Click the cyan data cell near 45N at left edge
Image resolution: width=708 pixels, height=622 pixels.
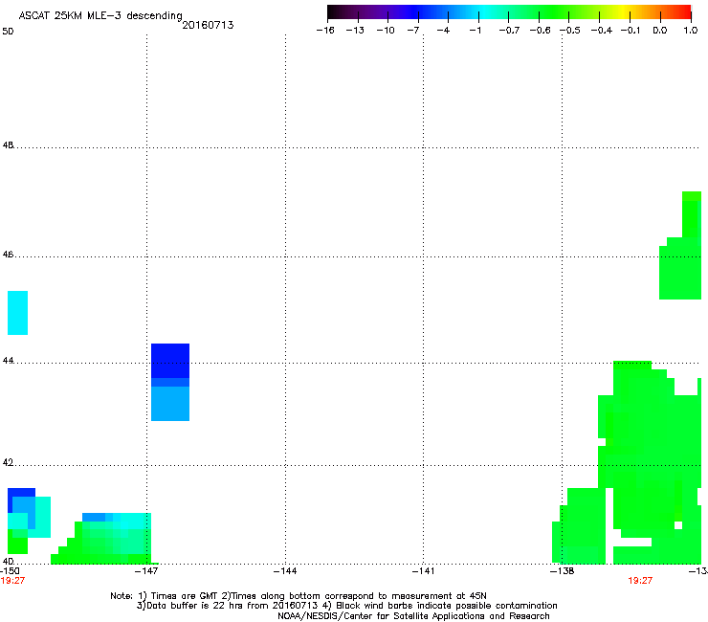tap(17, 313)
